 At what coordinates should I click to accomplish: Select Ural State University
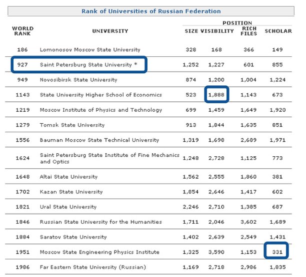pyautogui.click(x=68, y=207)
